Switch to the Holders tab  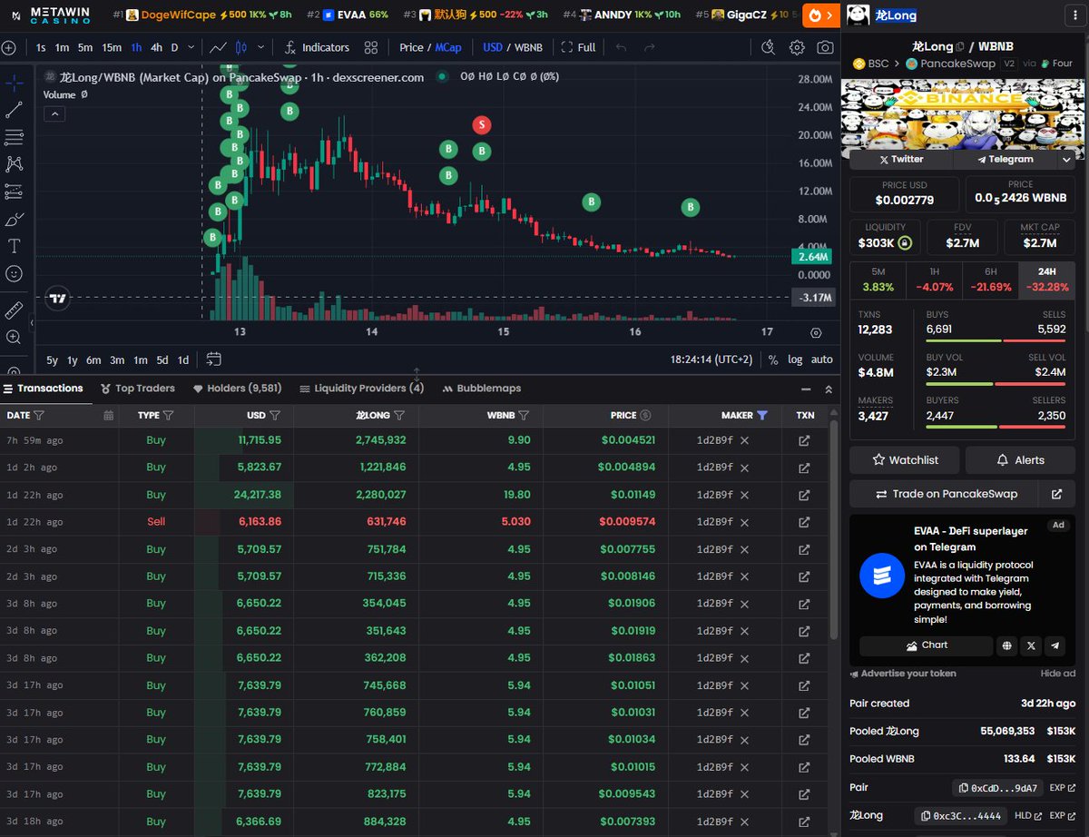pos(237,389)
